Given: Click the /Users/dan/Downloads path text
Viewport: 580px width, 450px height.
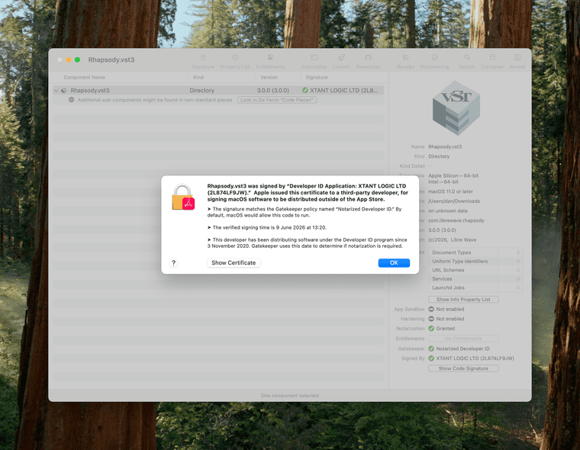Looking at the screenshot, I should (454, 201).
